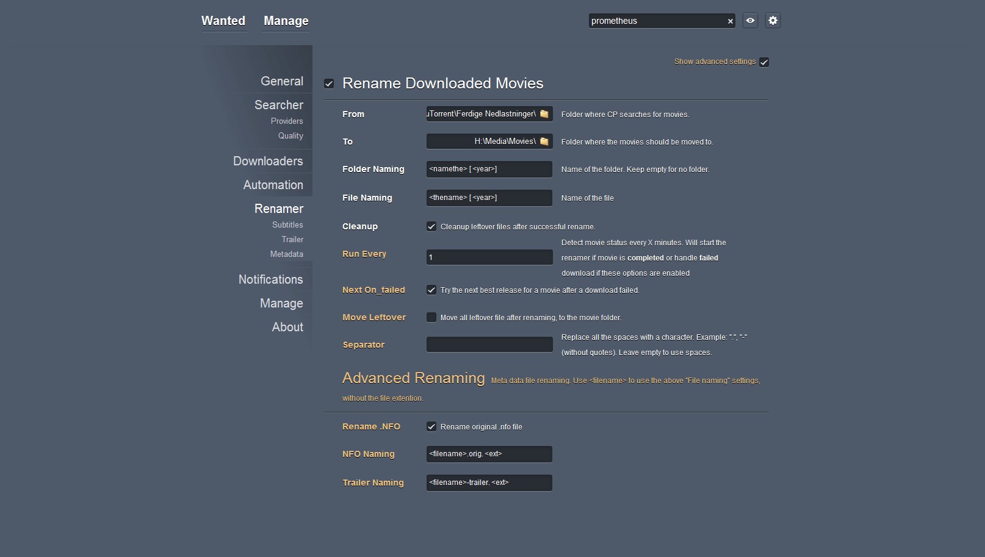
Task: Click the eye icon next to search
Action: [x=750, y=21]
